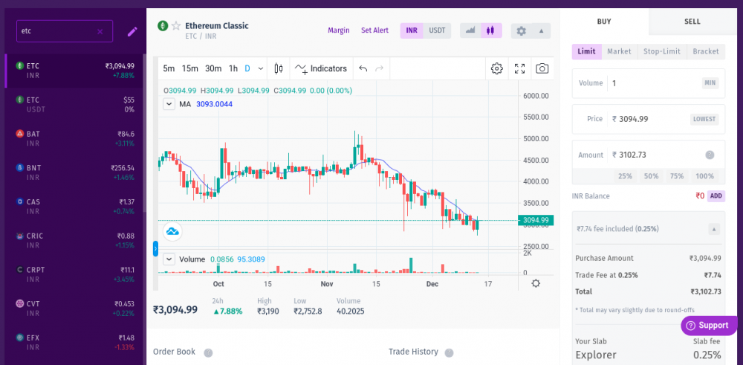Select the Stop-Limit order type tab
Viewport: 743px width, 365px height.
tap(661, 51)
